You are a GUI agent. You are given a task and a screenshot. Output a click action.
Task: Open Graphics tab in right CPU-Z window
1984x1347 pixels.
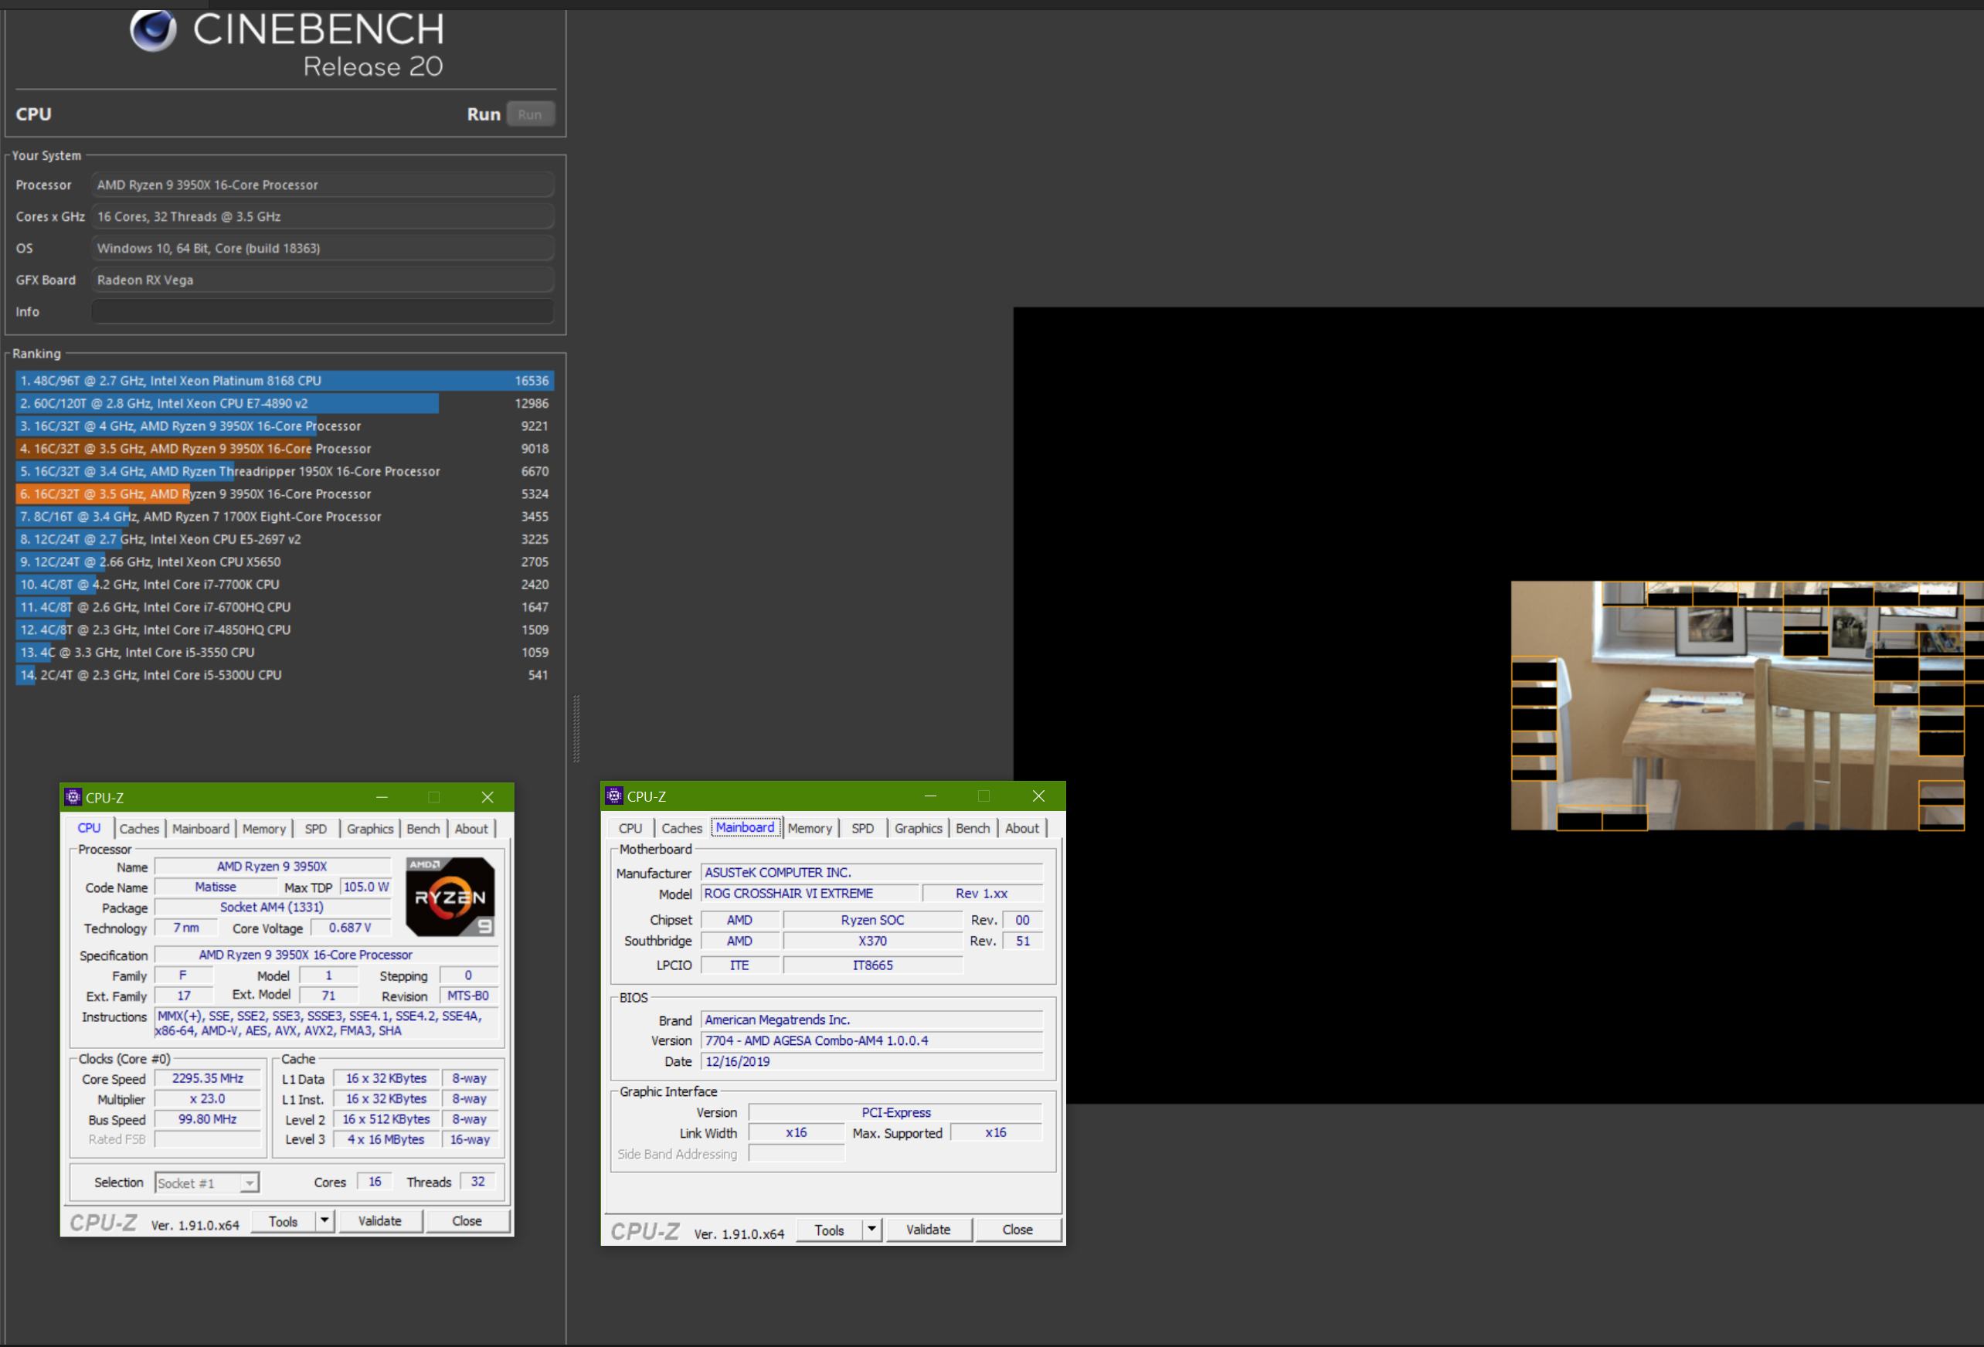tap(918, 827)
